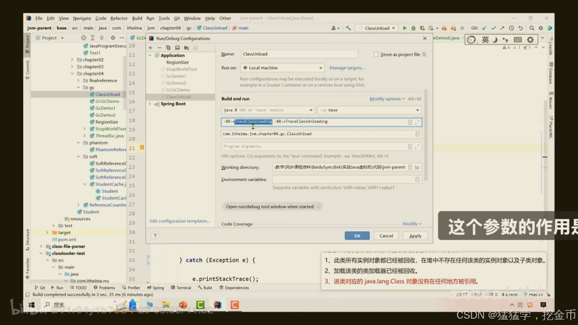
Task: Select G1GCDemo in the configurations list
Action: pyautogui.click(x=178, y=90)
